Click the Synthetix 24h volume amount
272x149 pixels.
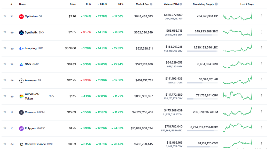pyautogui.click(x=174, y=31)
